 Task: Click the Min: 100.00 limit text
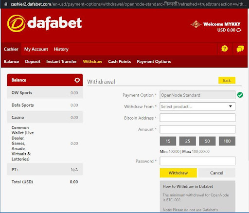coord(170,151)
